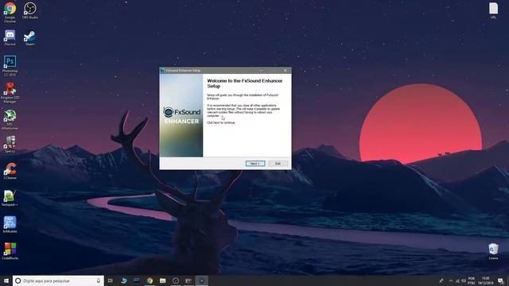Click the taskbar search box
The height and width of the screenshot is (286, 509).
coord(58,280)
